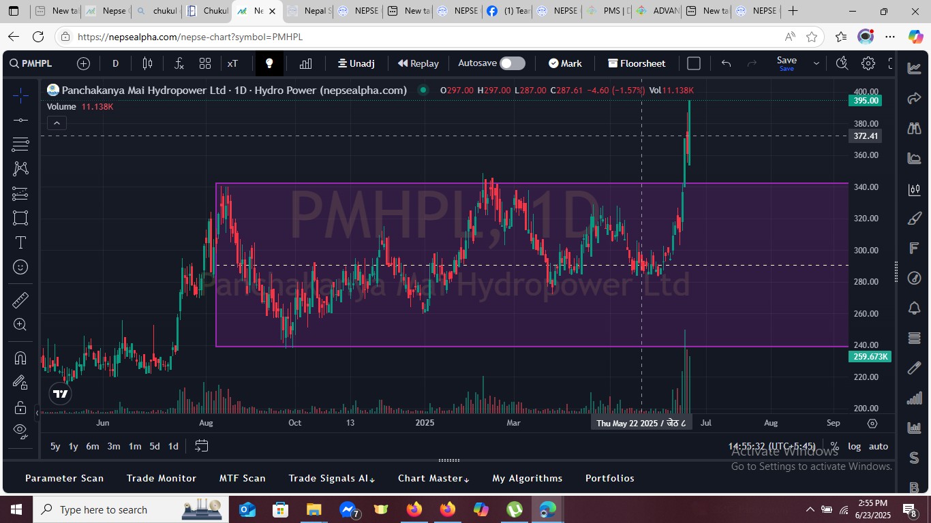
Task: Open Windows taskbar search box
Action: [129, 509]
